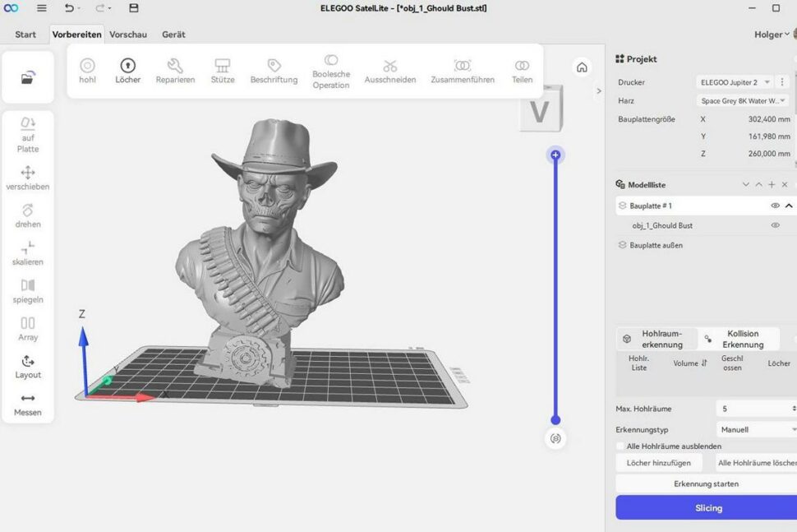Pick the skalieren scale tool
This screenshot has width=797, height=532.
coord(28,253)
